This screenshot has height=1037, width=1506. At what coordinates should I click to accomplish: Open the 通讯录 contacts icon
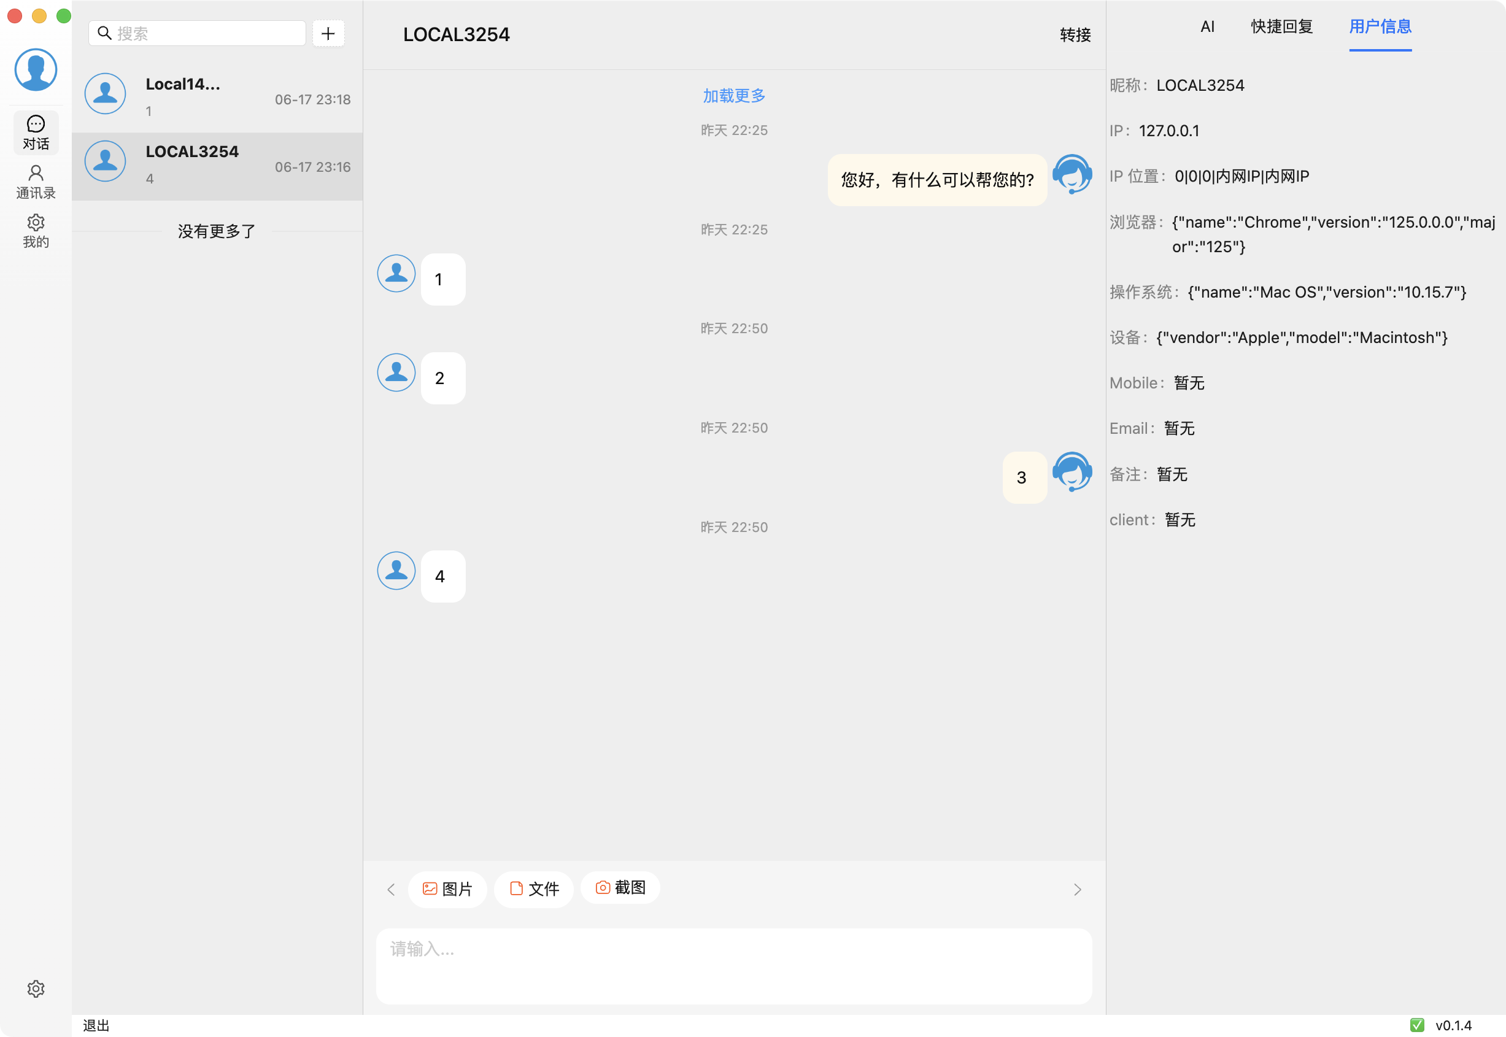[x=36, y=181]
